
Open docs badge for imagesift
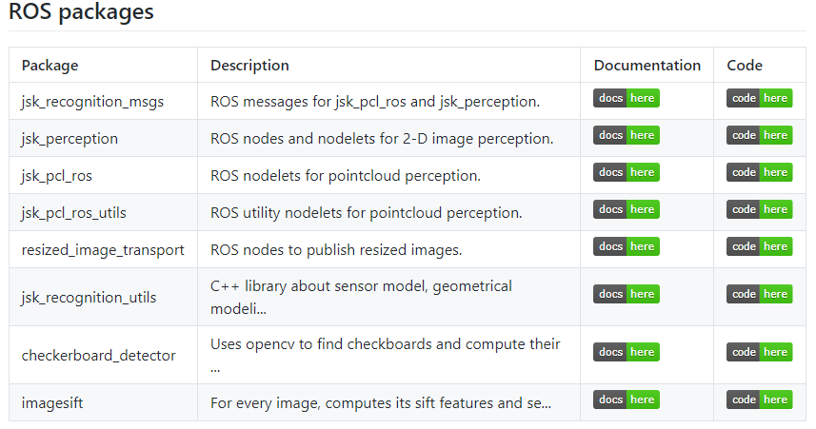(627, 400)
